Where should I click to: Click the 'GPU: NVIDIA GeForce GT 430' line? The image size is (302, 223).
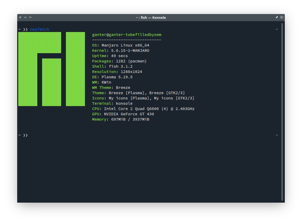pos(123,114)
